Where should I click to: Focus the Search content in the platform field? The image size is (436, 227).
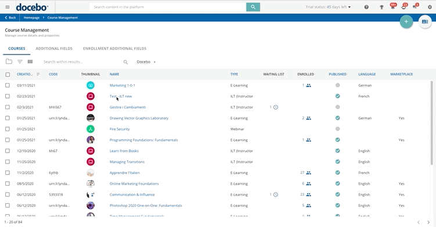tap(168, 7)
